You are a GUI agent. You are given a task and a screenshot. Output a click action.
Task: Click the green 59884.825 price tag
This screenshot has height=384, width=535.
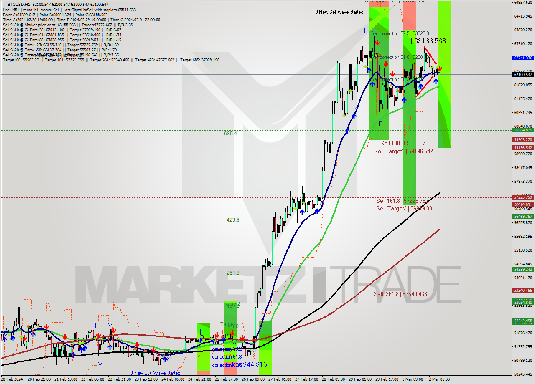[523, 130]
